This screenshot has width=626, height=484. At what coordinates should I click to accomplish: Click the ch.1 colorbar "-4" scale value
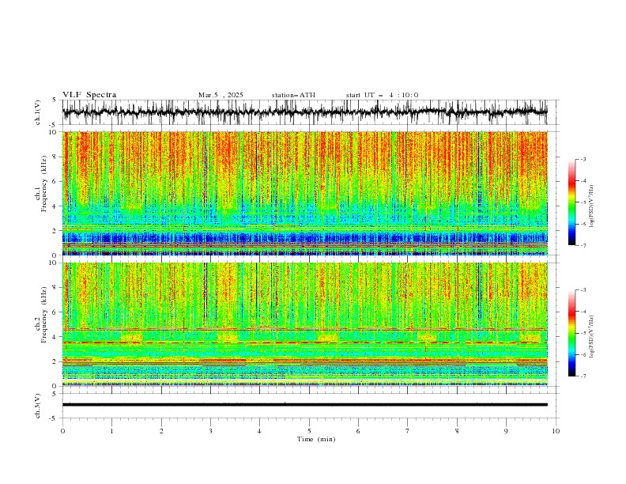583,181
